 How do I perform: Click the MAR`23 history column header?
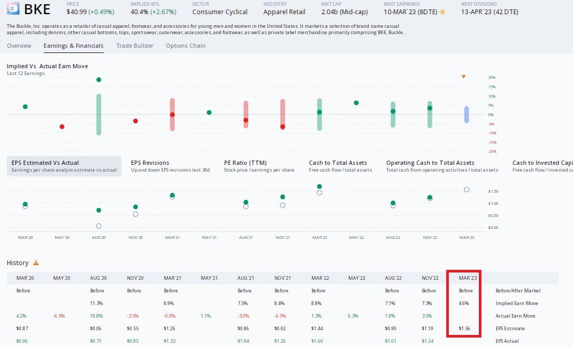468,278
